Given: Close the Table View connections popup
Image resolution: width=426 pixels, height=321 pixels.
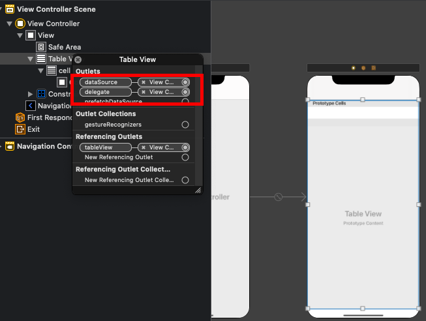Looking at the screenshot, I should pyautogui.click(x=78, y=59).
